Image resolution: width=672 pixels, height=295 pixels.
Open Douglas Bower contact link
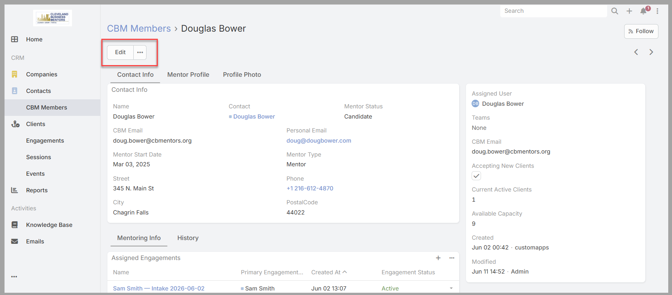[x=254, y=117]
